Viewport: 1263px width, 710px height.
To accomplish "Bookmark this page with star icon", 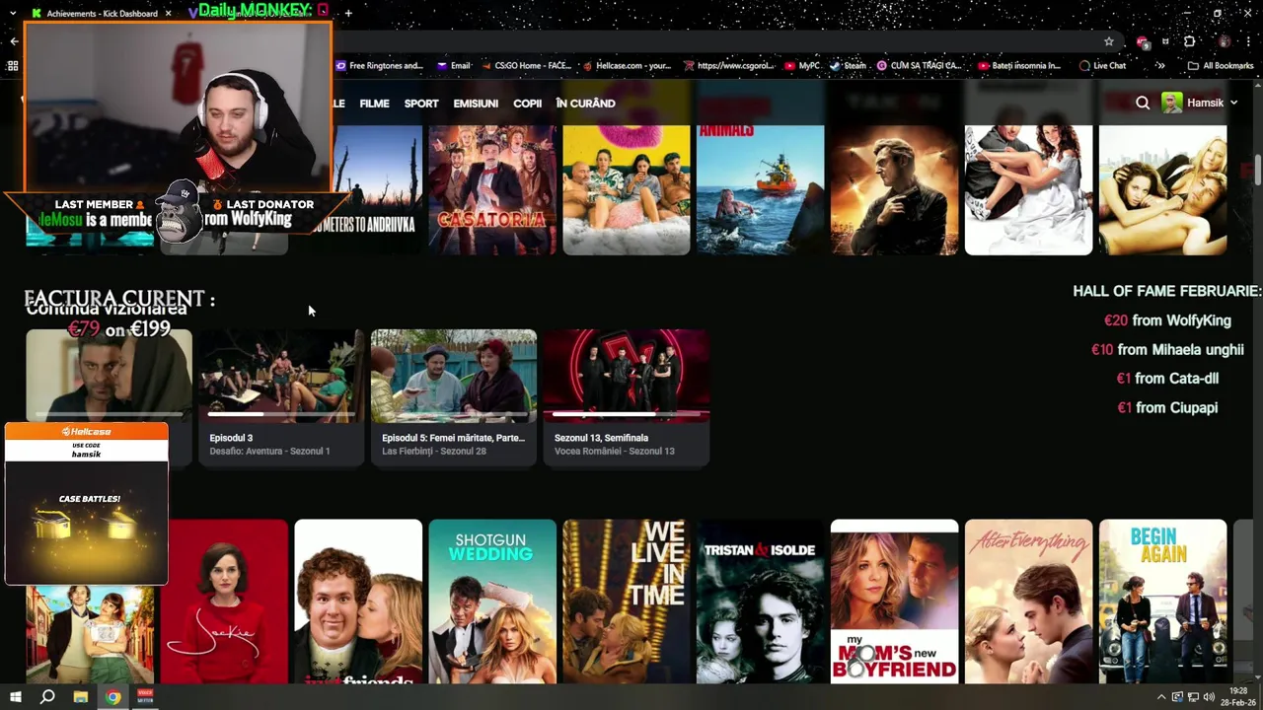I will (1109, 41).
